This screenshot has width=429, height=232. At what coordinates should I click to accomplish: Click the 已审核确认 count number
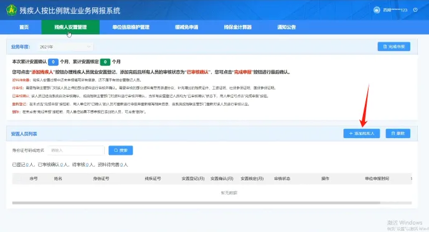(62, 165)
